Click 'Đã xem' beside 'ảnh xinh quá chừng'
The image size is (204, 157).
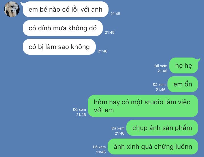[99, 147]
